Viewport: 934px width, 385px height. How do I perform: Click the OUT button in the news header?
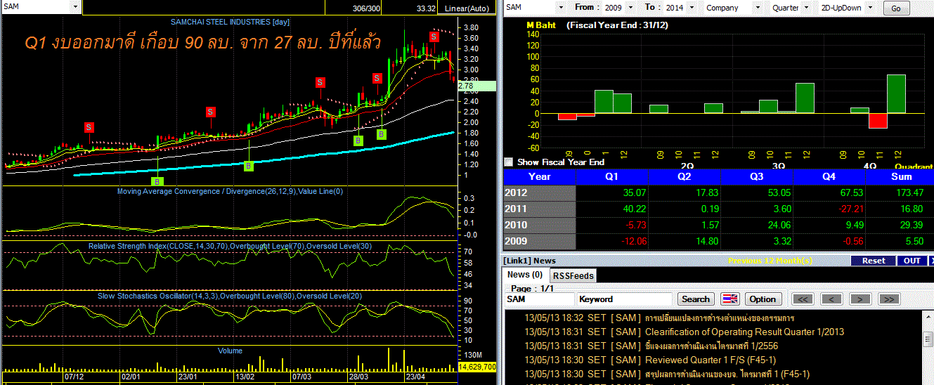[x=912, y=261]
